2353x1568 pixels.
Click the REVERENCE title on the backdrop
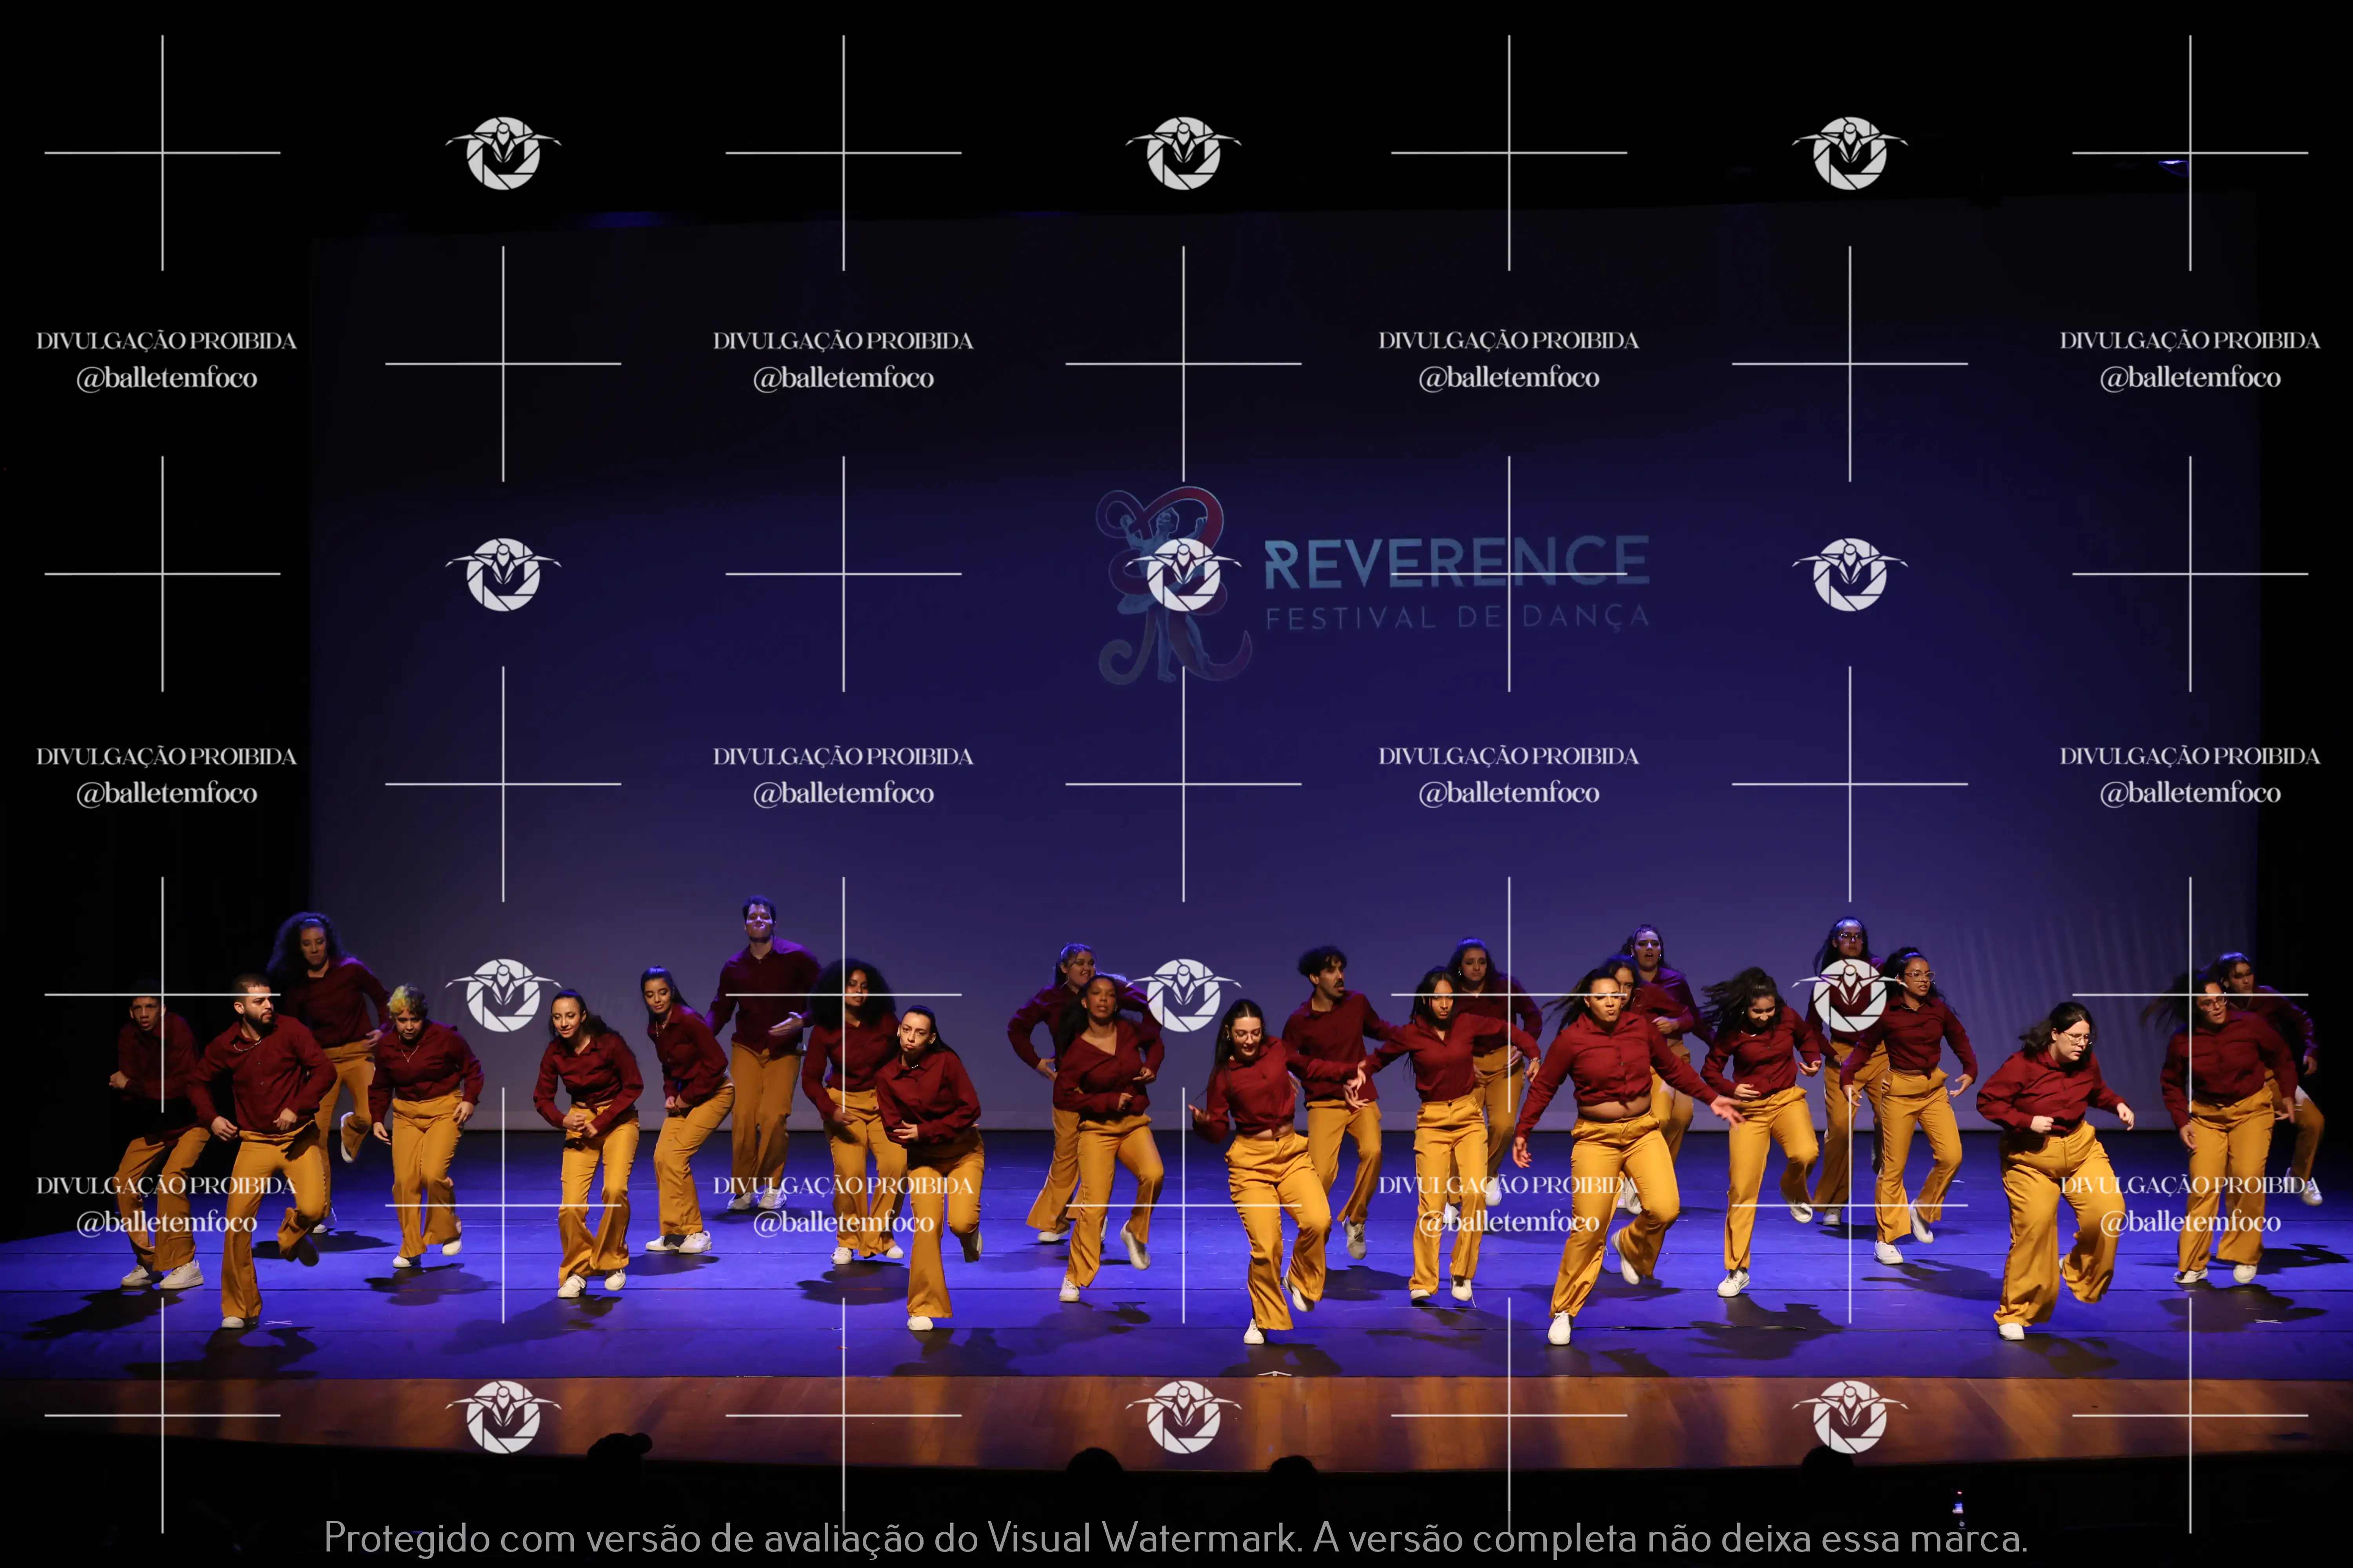coord(1456,562)
